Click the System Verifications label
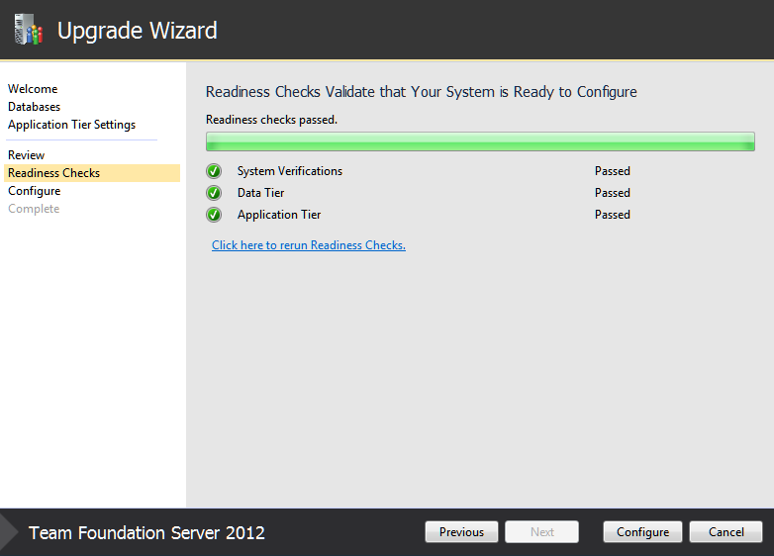Screen dimensions: 774x556 click(290, 171)
